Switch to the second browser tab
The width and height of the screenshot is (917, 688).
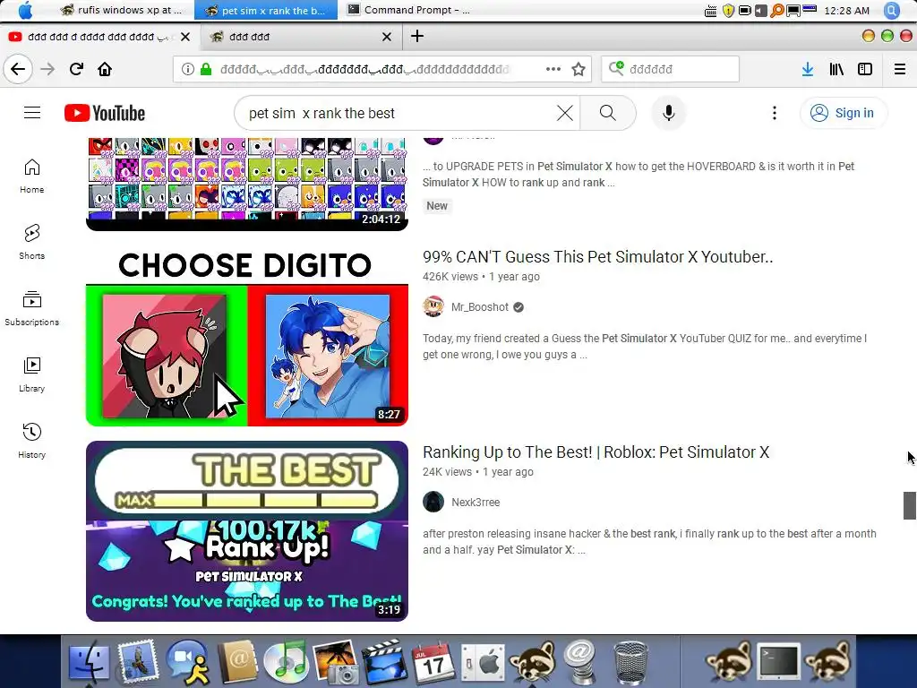pyautogui.click(x=302, y=36)
